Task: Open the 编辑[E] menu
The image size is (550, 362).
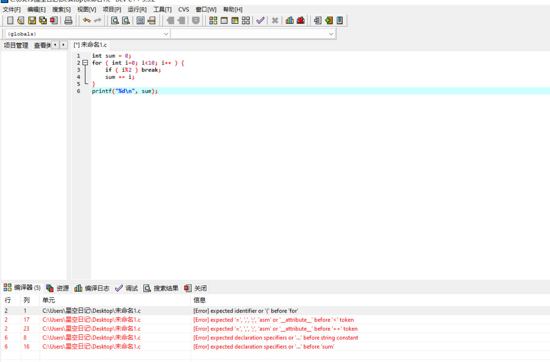Action: click(x=36, y=9)
